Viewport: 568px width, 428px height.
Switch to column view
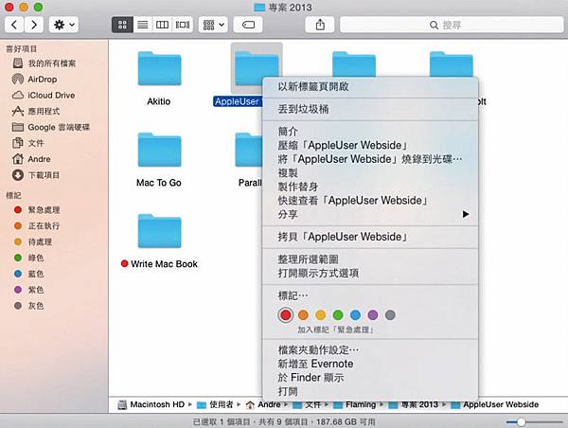162,25
